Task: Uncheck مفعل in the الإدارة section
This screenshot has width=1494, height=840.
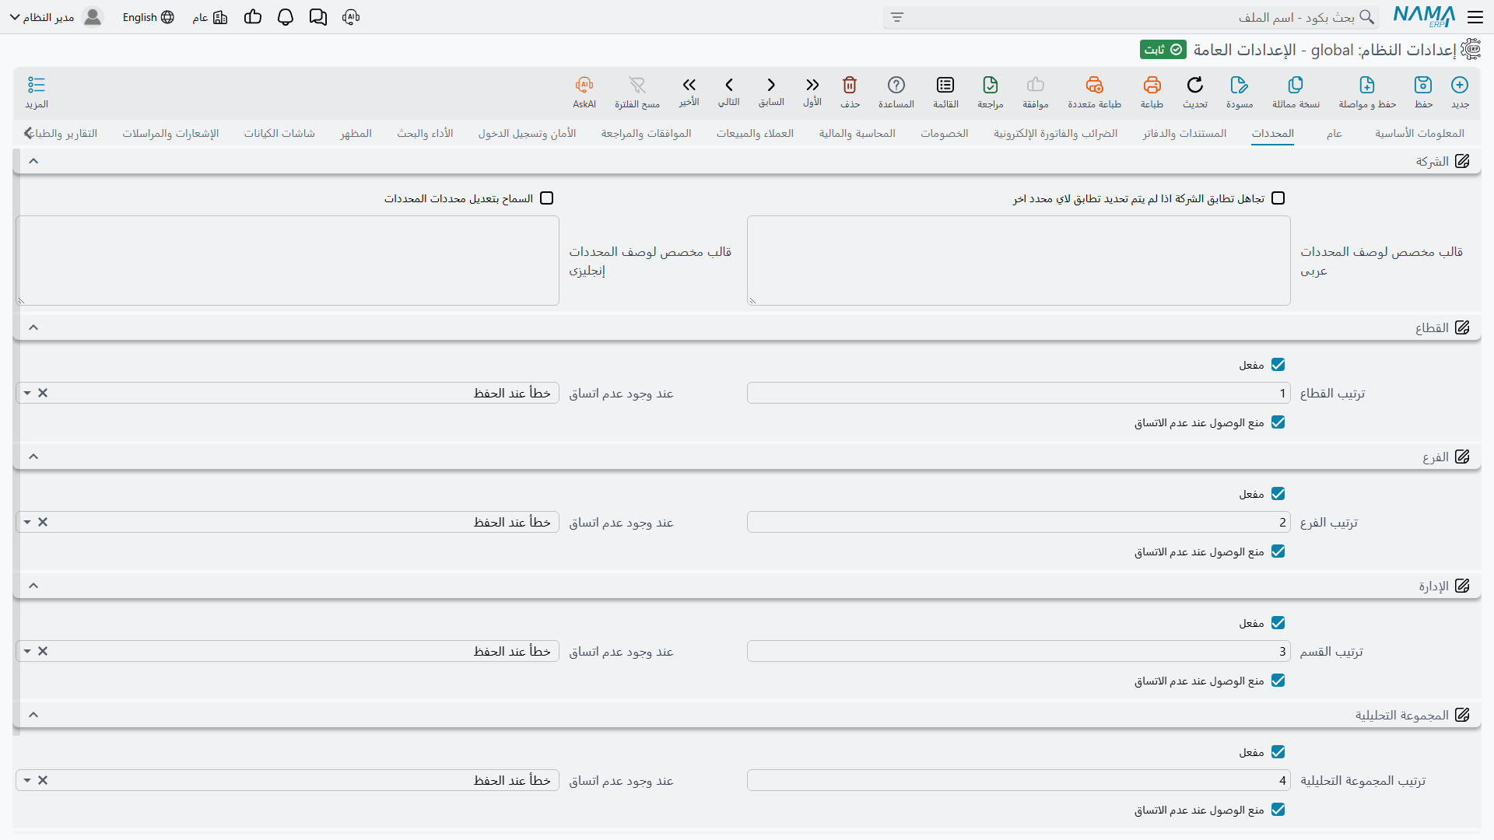Action: (1278, 623)
